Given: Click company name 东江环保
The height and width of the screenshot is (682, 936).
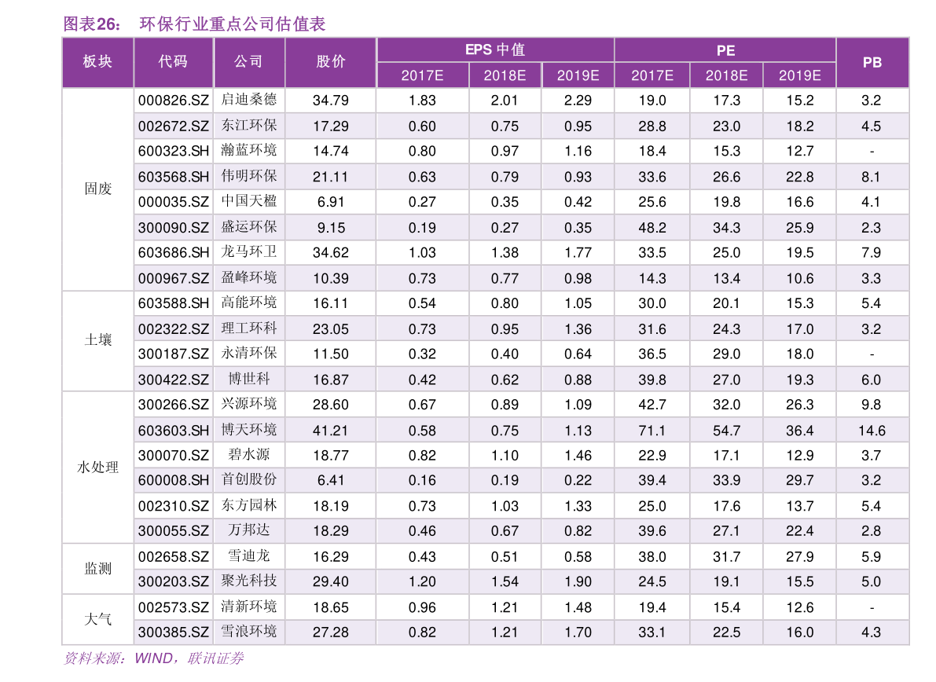Looking at the screenshot, I should tap(249, 125).
